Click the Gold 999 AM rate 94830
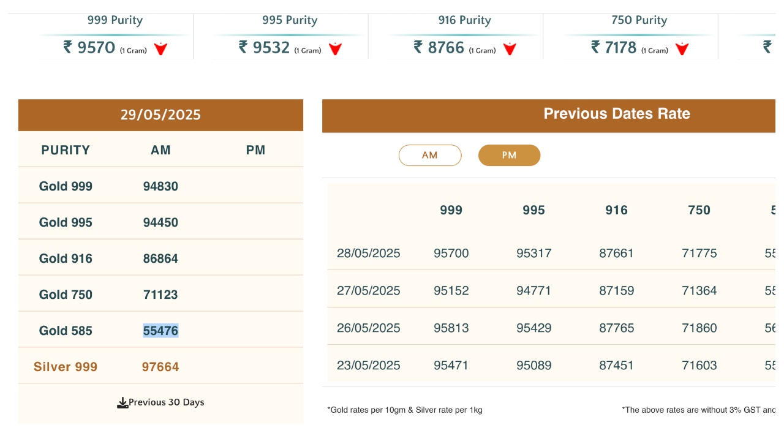 click(x=160, y=187)
